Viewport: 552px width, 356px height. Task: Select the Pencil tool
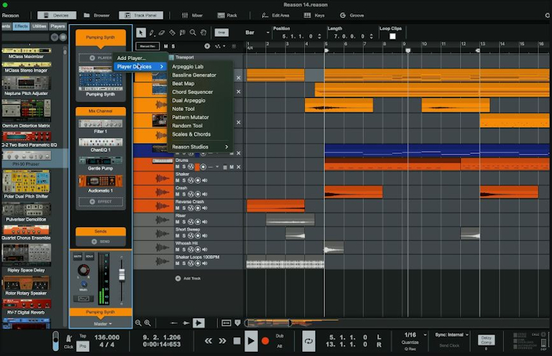click(x=152, y=32)
